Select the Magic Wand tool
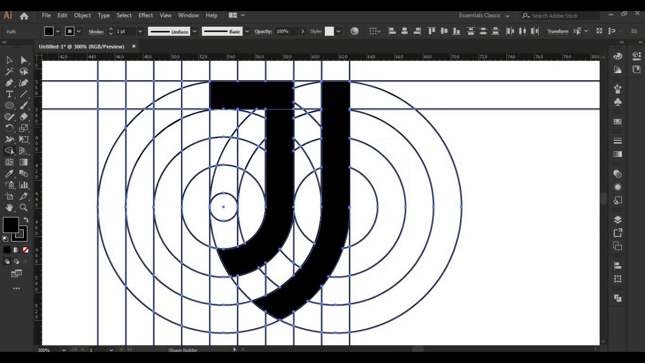The height and width of the screenshot is (363, 645). pos(9,72)
